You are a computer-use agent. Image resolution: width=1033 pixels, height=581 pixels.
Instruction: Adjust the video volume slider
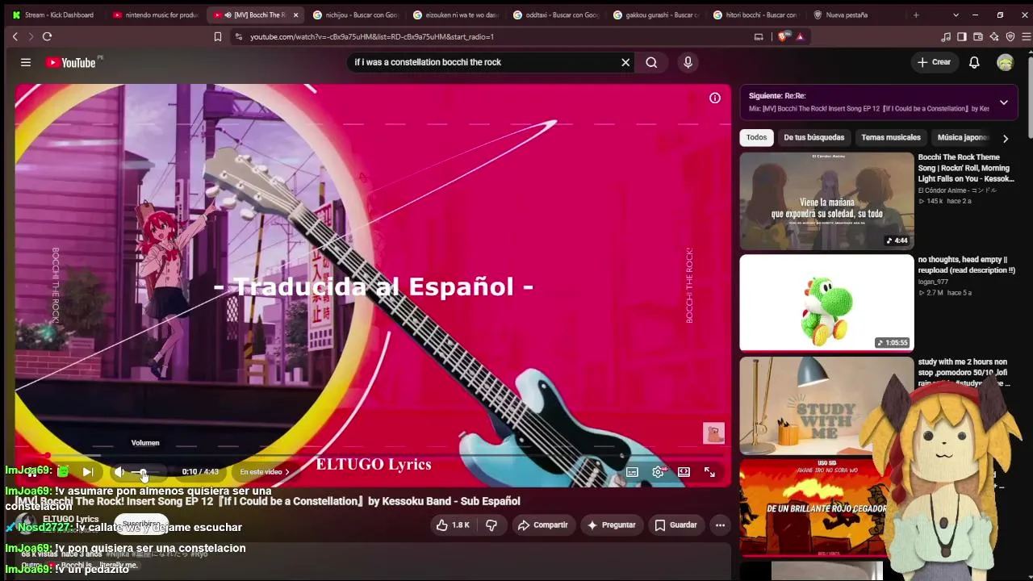144,472
